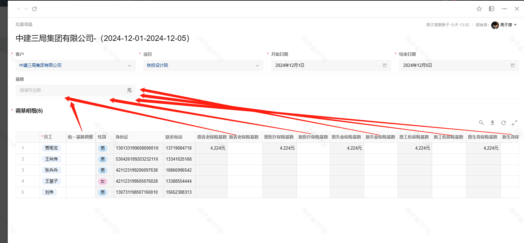The image size is (524, 243).
Task: Click the 开始日期 field 2024年12月1日
Action: (x=331, y=66)
